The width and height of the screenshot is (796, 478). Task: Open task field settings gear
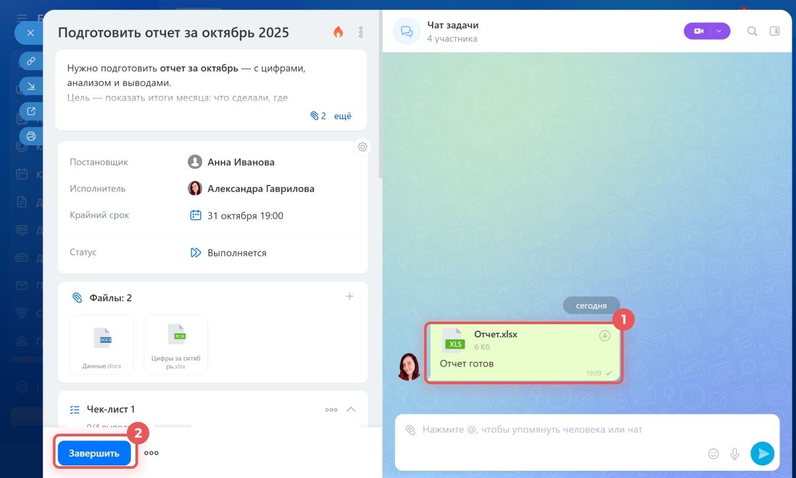click(362, 147)
